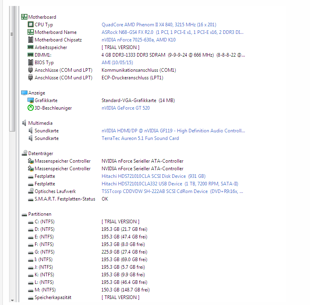Click the 150.3 GB (148.7 GB frei) value
The width and height of the screenshot is (310, 305).
pyautogui.click(x=126, y=290)
